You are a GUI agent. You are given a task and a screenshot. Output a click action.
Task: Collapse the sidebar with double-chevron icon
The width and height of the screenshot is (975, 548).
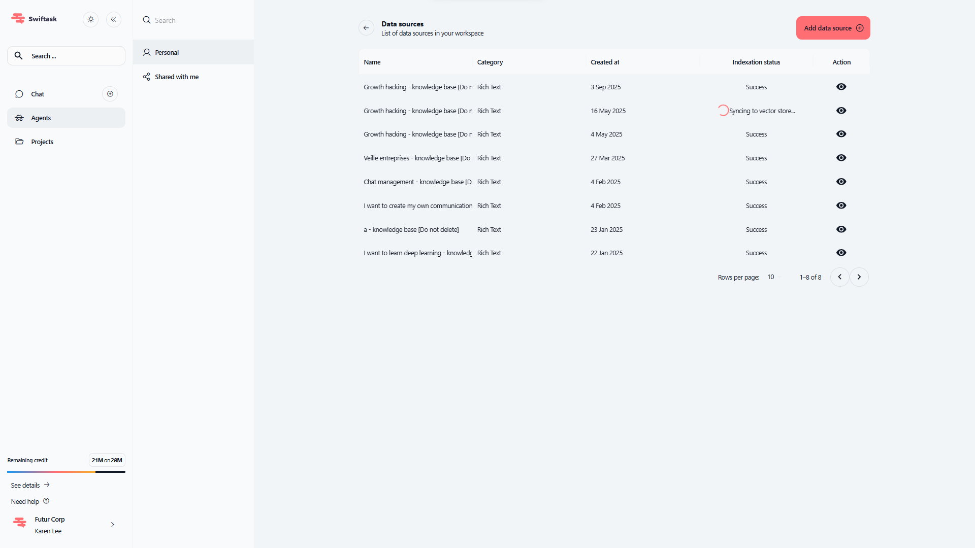[x=114, y=19]
